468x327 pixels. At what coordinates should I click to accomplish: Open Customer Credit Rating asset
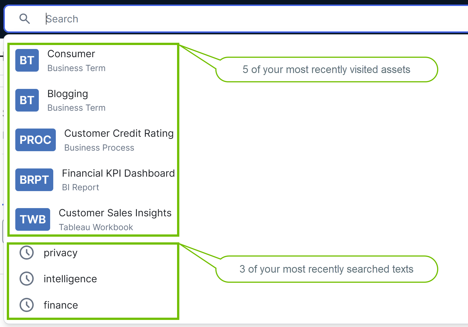click(x=119, y=133)
